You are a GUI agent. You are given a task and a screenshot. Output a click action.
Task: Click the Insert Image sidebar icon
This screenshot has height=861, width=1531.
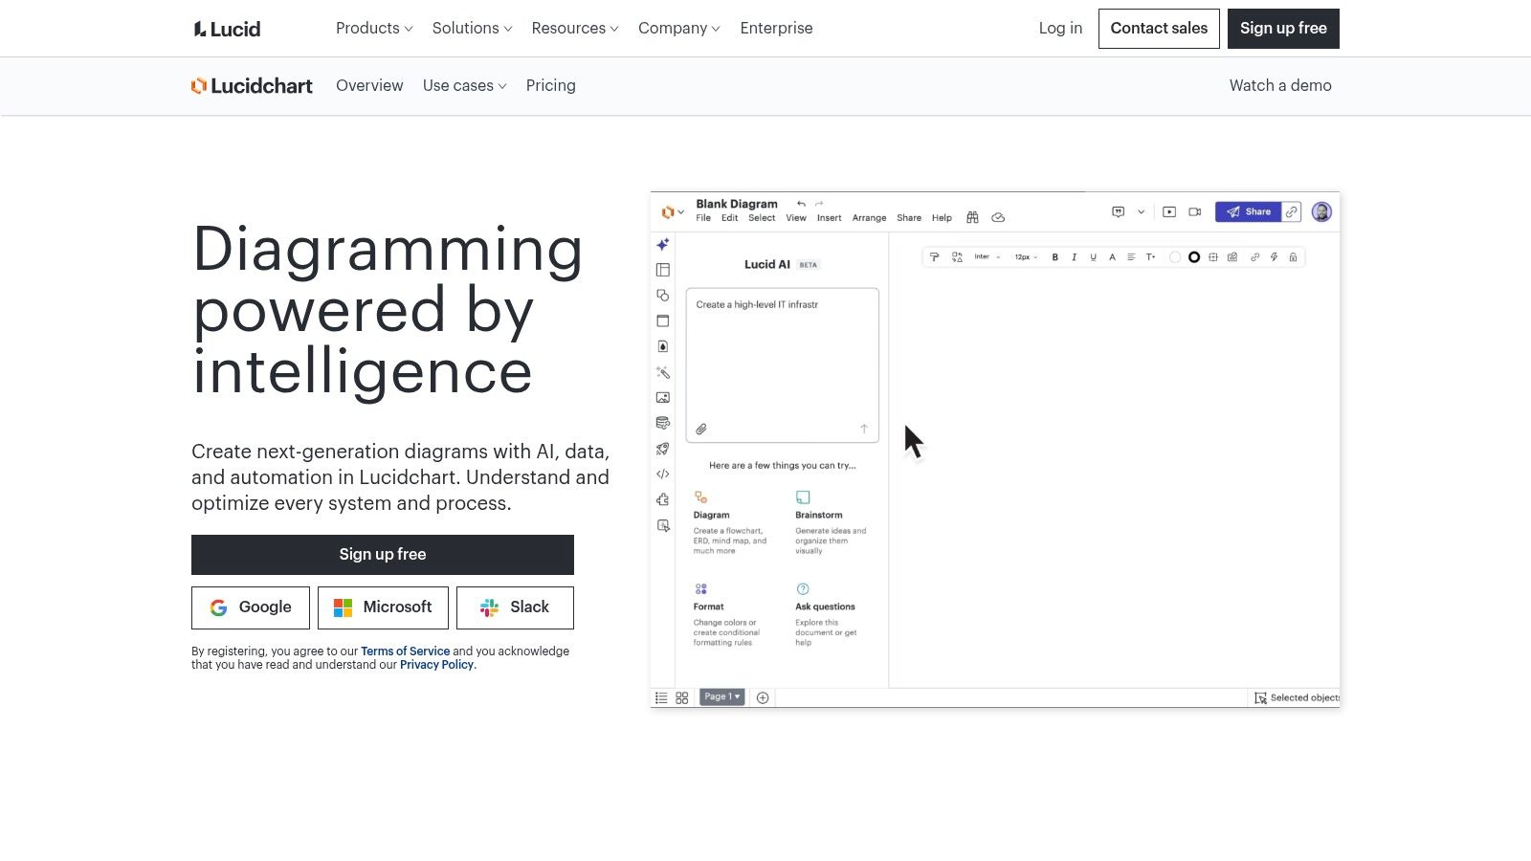click(662, 398)
